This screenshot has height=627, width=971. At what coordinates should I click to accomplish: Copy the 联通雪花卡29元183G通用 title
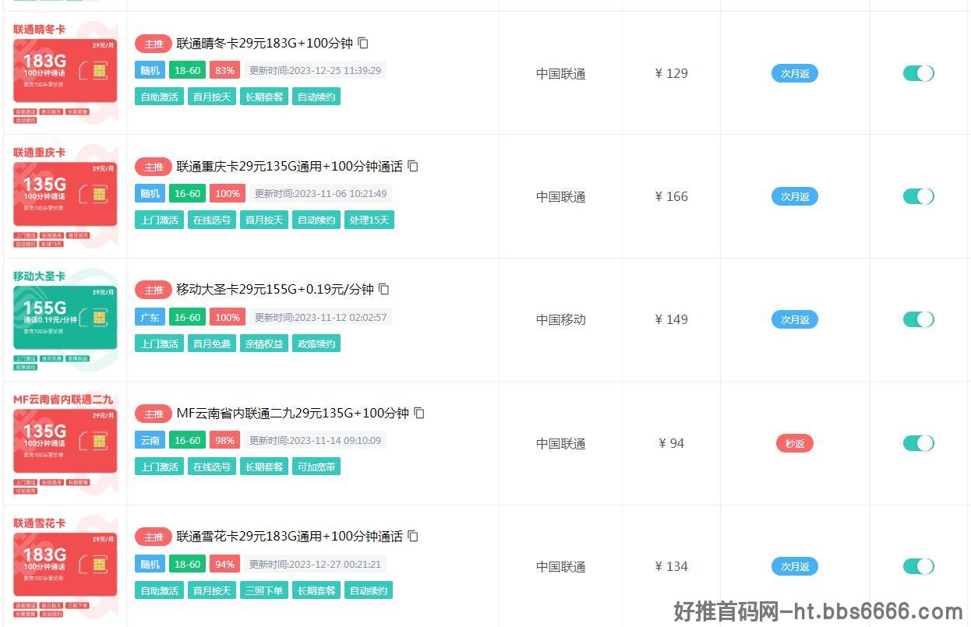[413, 537]
